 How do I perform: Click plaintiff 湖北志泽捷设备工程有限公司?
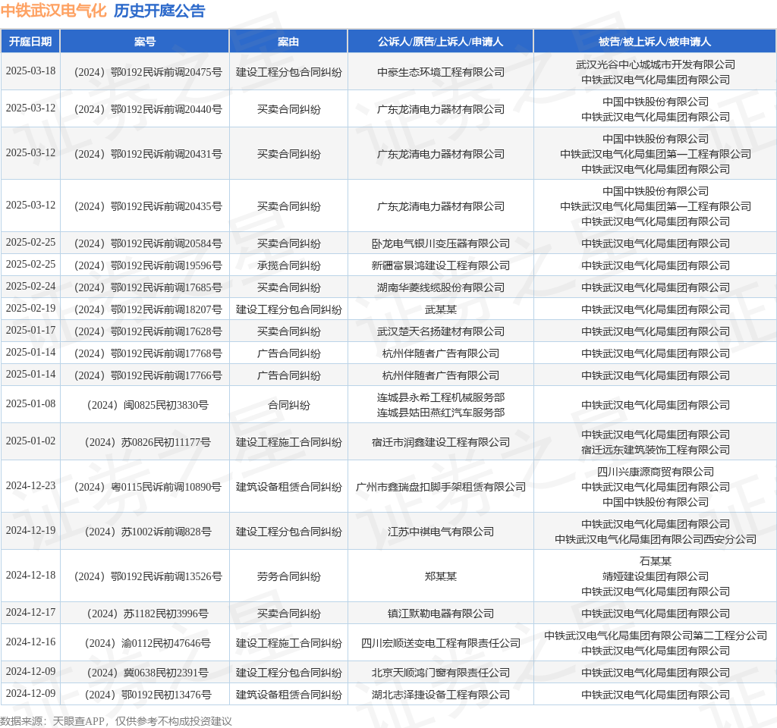click(x=441, y=695)
